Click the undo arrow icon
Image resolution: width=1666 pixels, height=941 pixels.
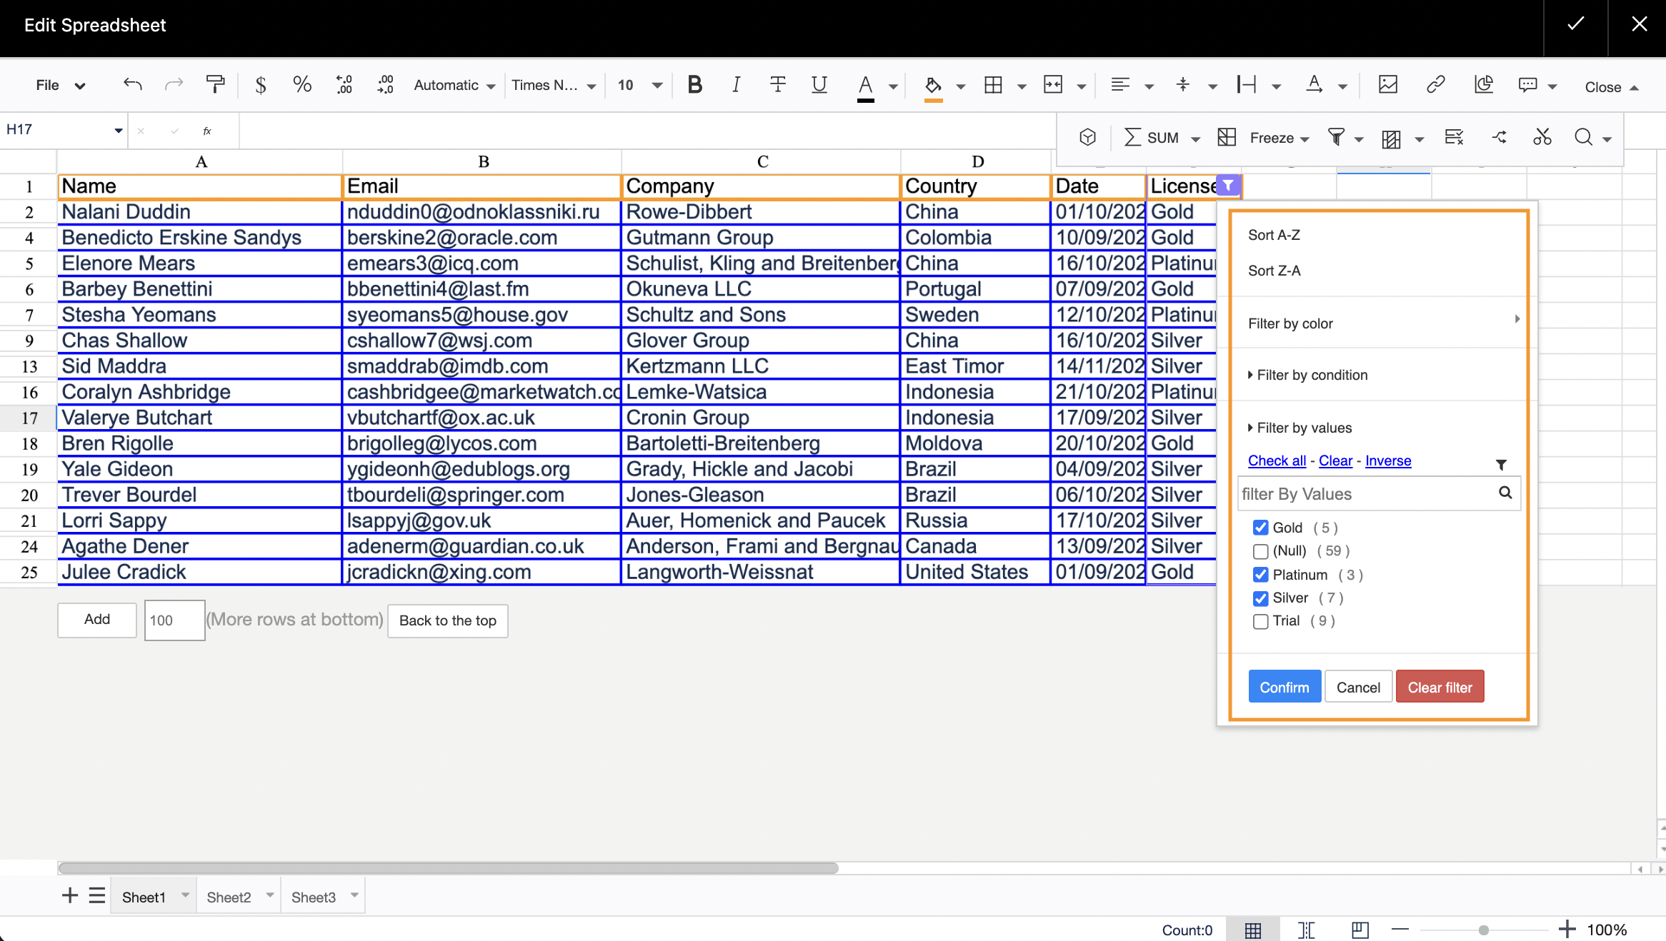coord(133,84)
